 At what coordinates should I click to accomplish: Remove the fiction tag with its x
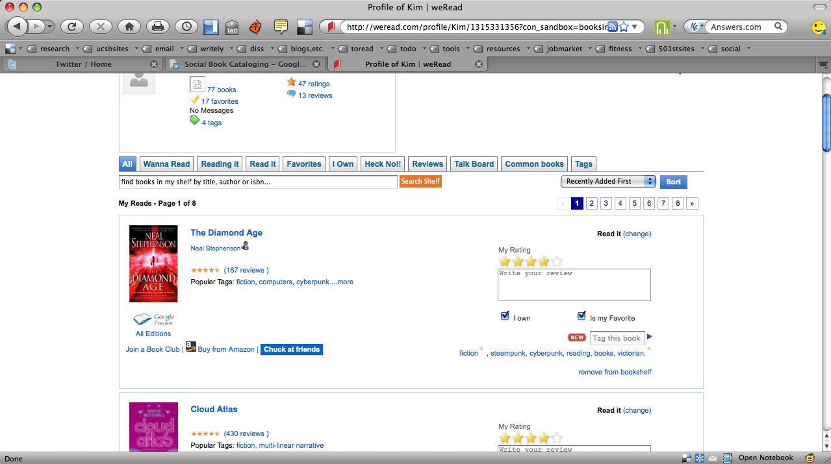[x=481, y=348]
